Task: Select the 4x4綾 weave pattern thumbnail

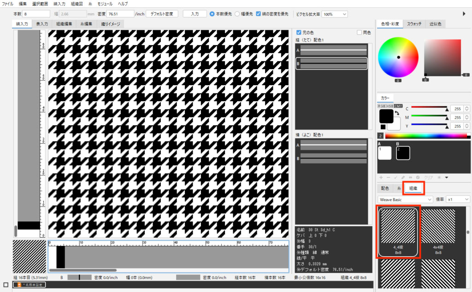Action: (x=438, y=231)
